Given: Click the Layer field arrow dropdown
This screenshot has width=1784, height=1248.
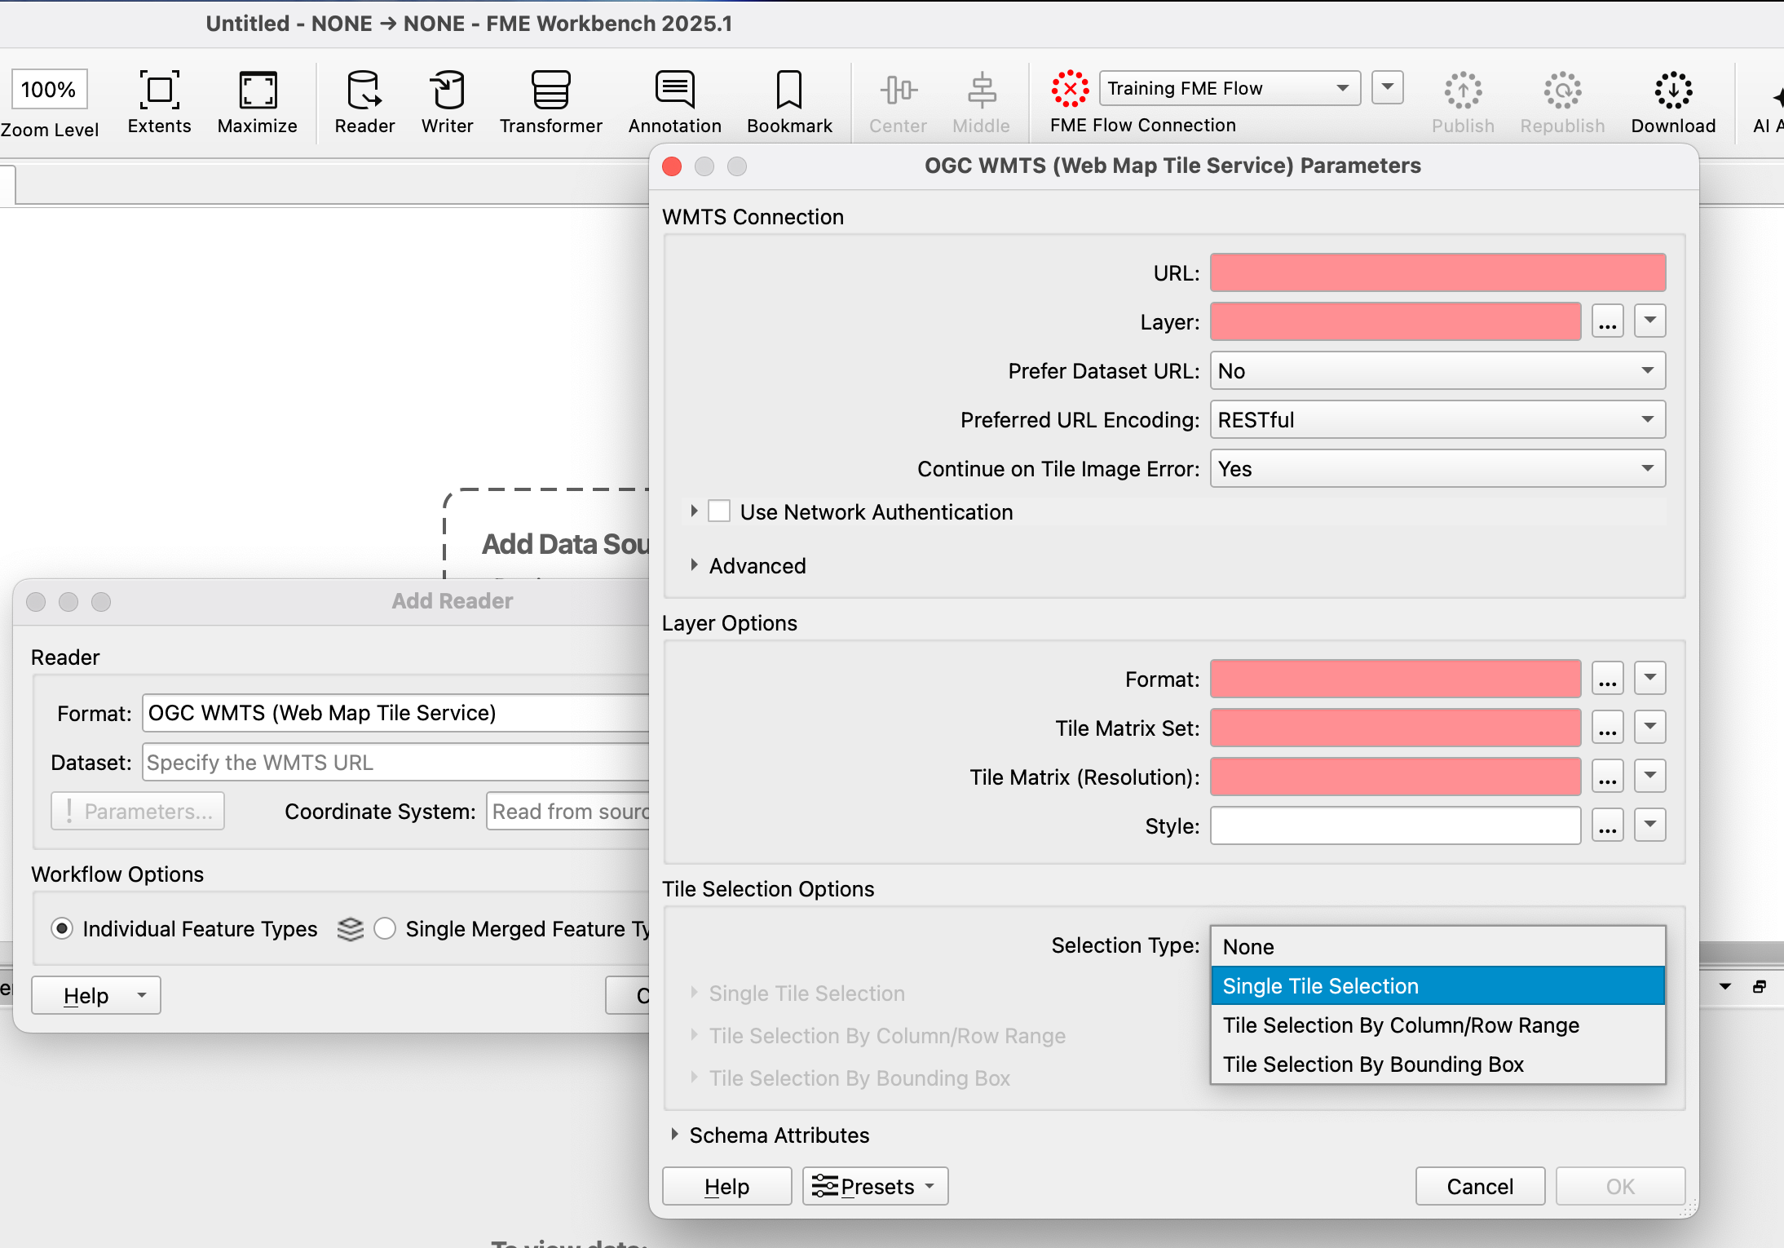Looking at the screenshot, I should 1650,321.
